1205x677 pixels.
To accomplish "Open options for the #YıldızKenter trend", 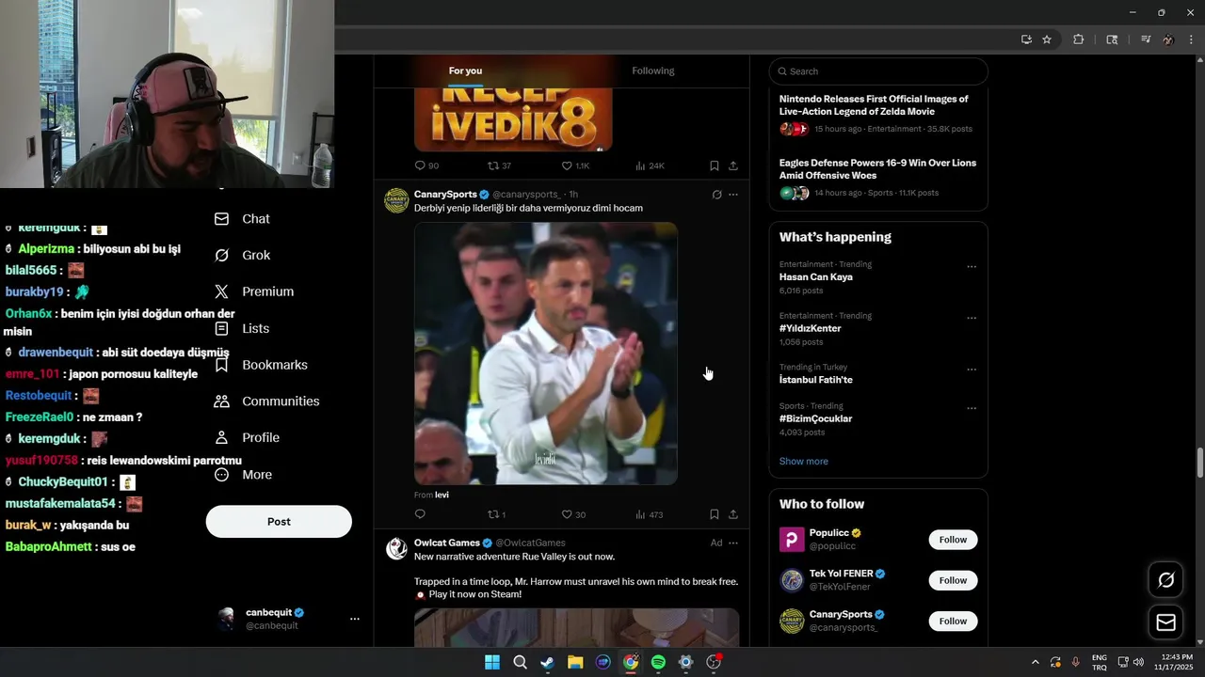I will [972, 319].
